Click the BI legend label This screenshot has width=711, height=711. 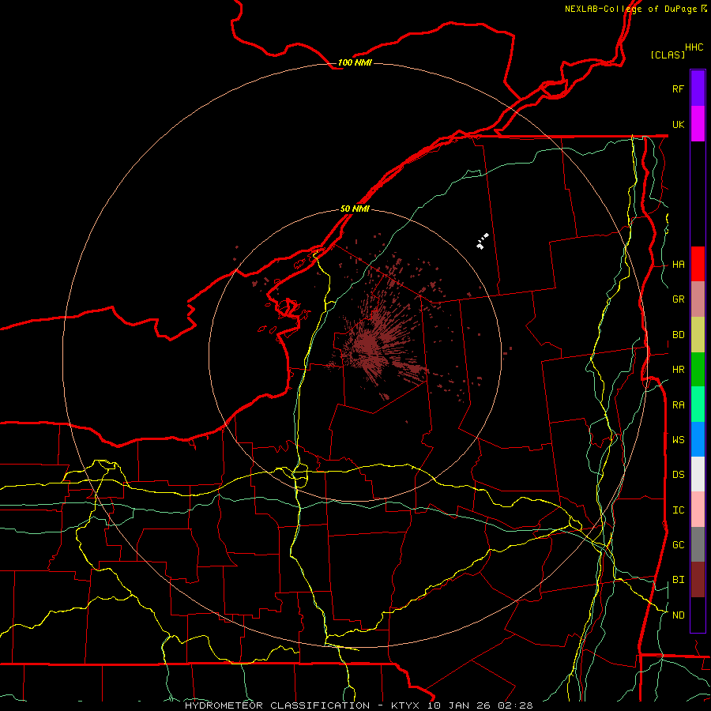click(x=679, y=580)
